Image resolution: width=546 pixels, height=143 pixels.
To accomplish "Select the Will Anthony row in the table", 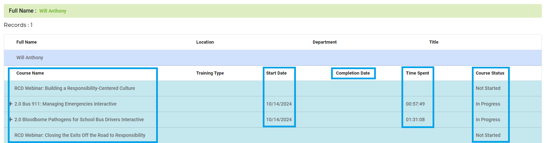I will 30,58.
